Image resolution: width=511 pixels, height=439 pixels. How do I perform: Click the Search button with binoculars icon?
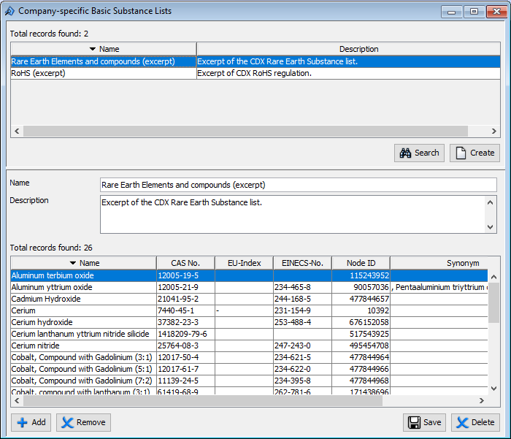[420, 153]
